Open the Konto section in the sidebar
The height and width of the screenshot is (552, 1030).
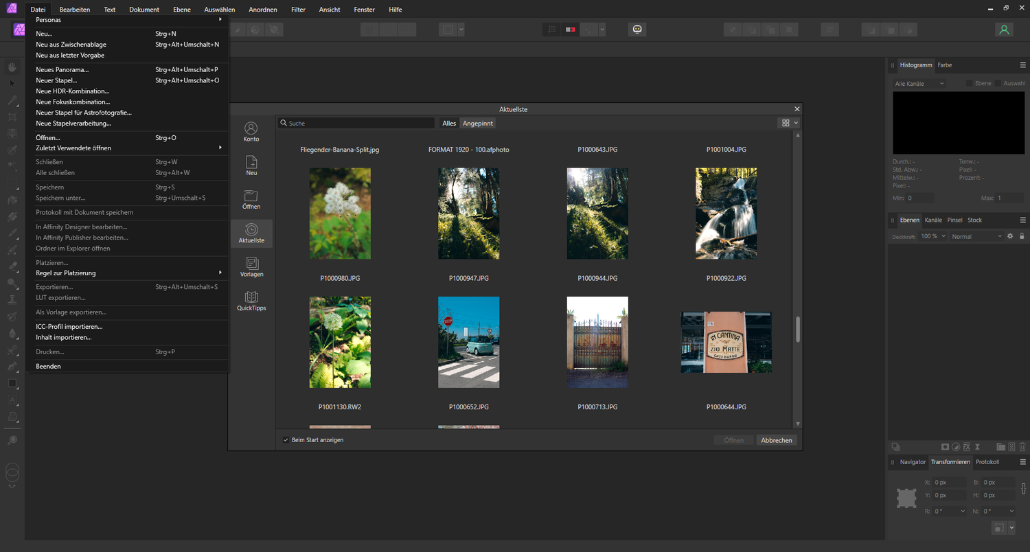coord(251,132)
